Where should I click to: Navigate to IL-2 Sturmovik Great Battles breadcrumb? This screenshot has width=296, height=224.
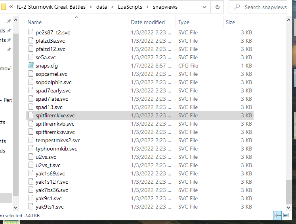pos(51,7)
